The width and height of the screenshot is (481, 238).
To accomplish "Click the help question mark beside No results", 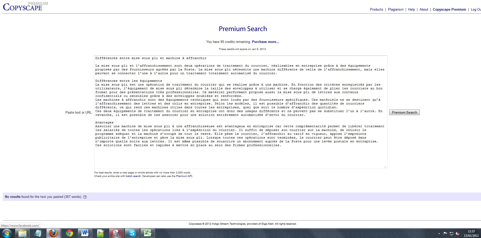I will [85, 197].
